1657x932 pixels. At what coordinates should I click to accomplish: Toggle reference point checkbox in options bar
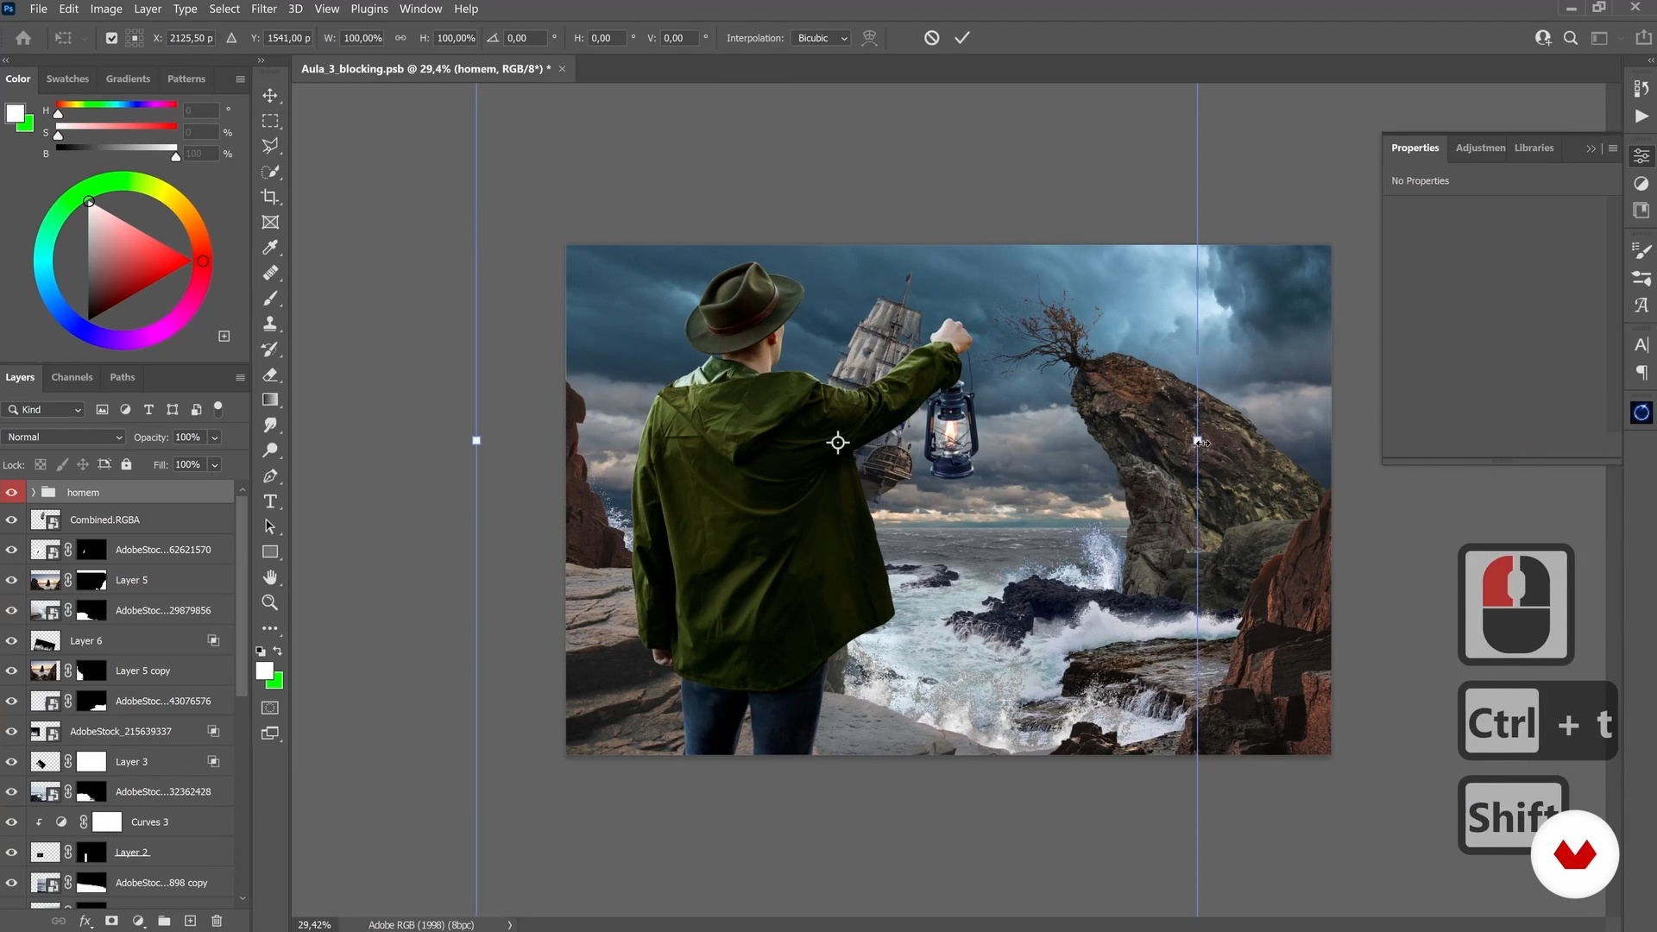(111, 38)
